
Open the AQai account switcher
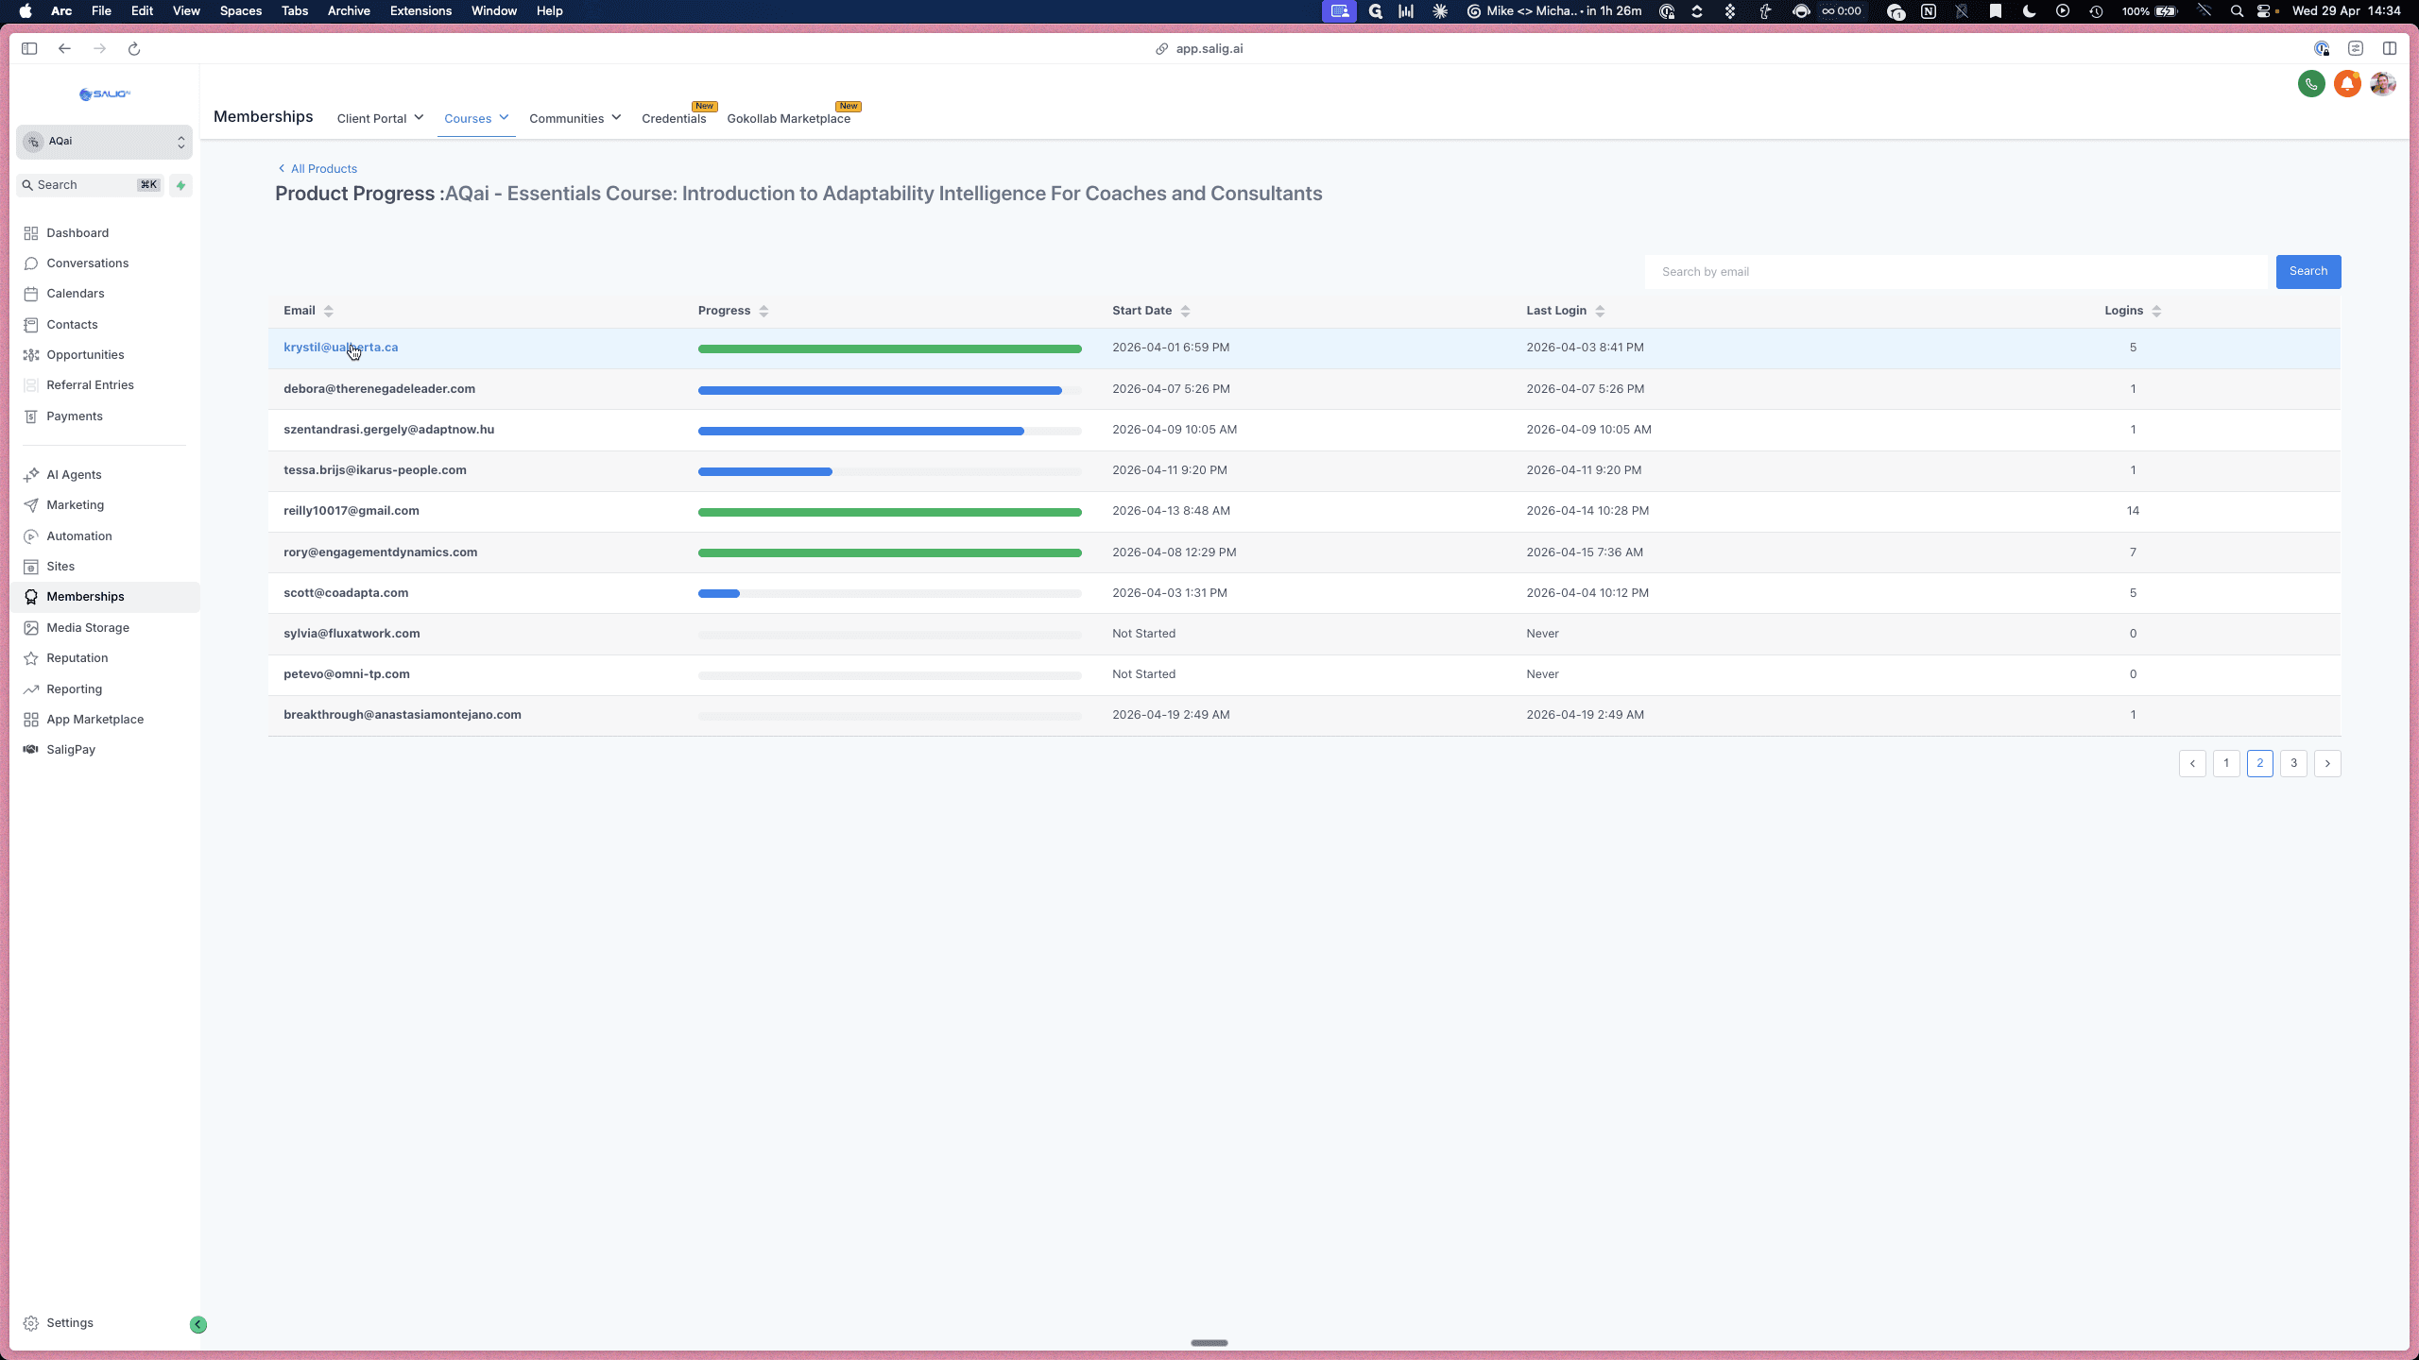pyautogui.click(x=104, y=142)
